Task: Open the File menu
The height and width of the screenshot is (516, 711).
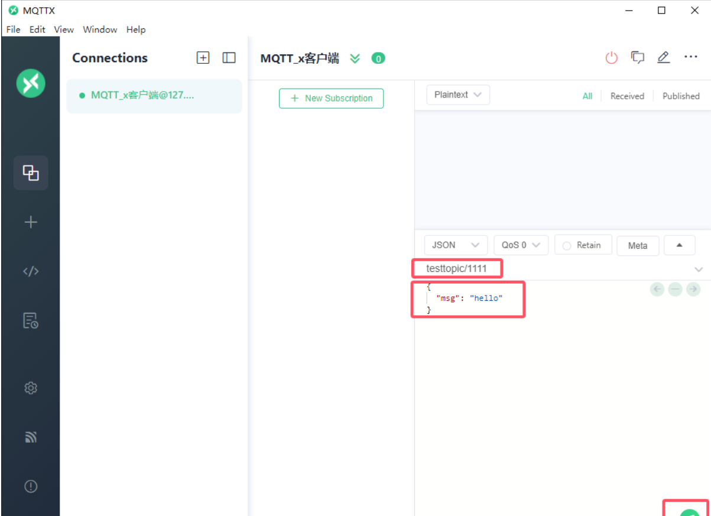Action: [13, 30]
